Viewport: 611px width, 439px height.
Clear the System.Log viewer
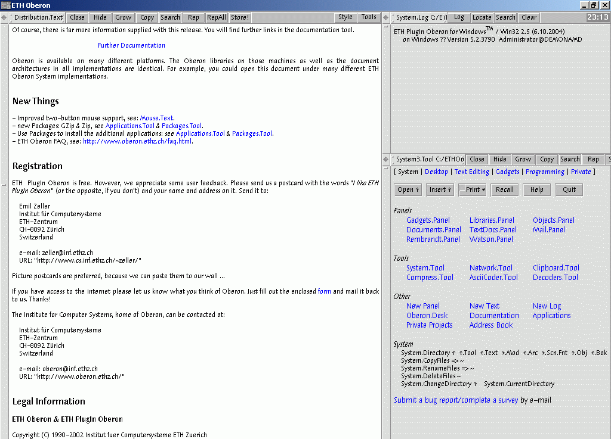coord(529,17)
